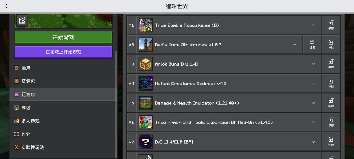Click the Aplok Guns pack thumbnail
This screenshot has height=159, width=354.
click(x=146, y=64)
